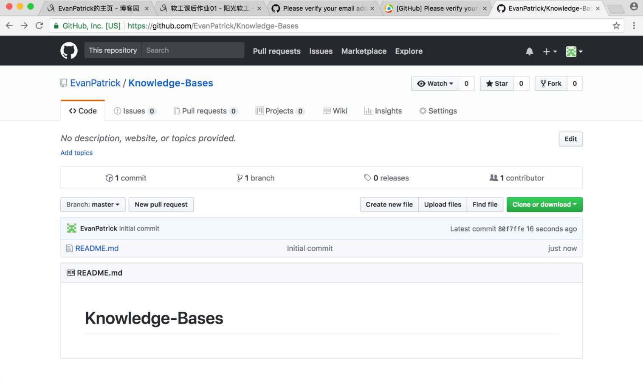Open Issues in top navigation
The width and height of the screenshot is (643, 380).
coord(321,51)
